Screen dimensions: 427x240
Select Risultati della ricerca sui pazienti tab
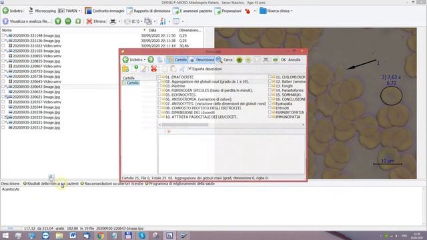click(51, 184)
